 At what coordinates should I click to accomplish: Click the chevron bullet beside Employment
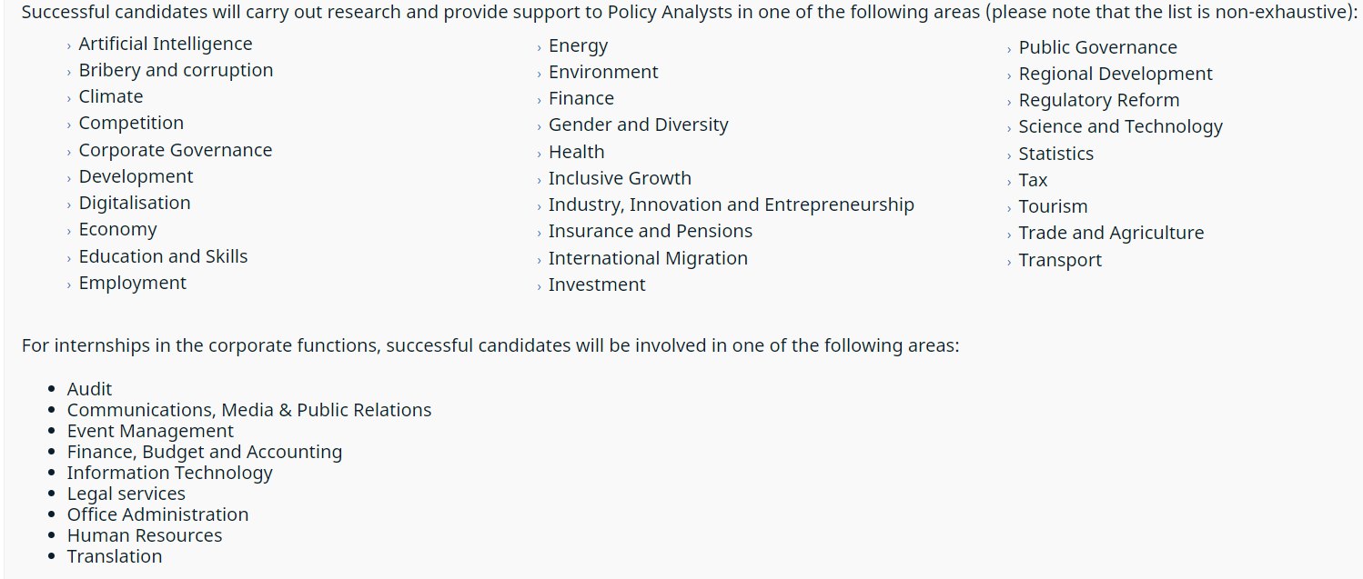(69, 285)
